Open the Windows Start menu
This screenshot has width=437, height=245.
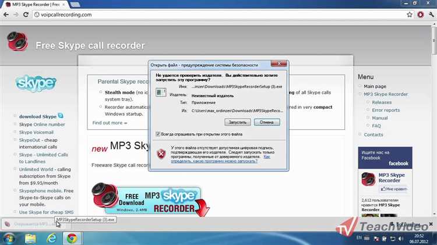(9, 239)
